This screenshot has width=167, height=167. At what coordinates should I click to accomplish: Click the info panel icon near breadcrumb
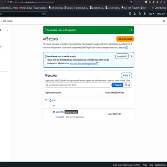coord(164,21)
